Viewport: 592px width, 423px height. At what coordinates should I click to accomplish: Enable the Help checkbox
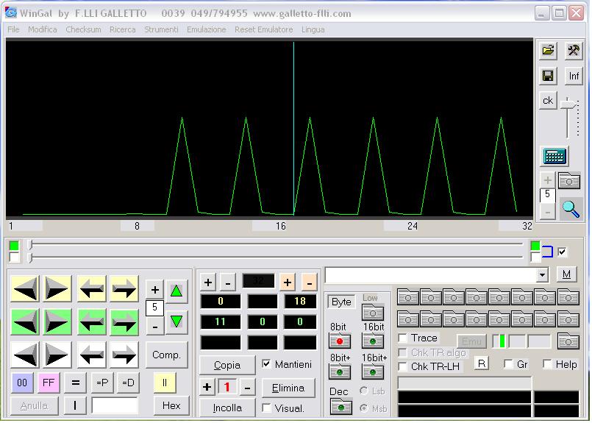[x=547, y=364]
